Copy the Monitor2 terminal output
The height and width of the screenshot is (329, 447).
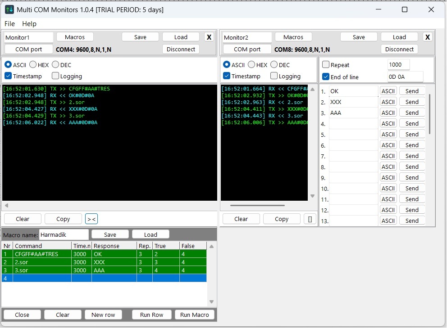pos(282,219)
